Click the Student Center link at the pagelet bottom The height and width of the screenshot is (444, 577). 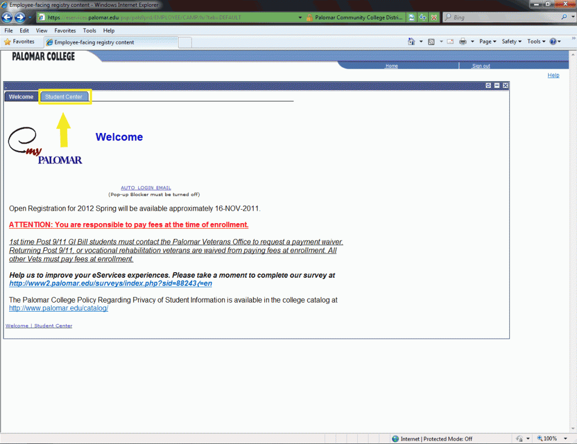[x=53, y=326]
